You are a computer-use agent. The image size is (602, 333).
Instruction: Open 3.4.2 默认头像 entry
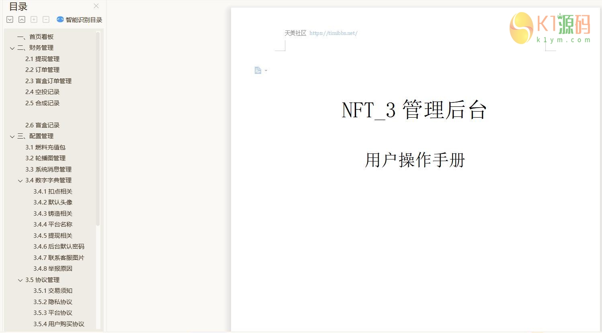tap(53, 202)
